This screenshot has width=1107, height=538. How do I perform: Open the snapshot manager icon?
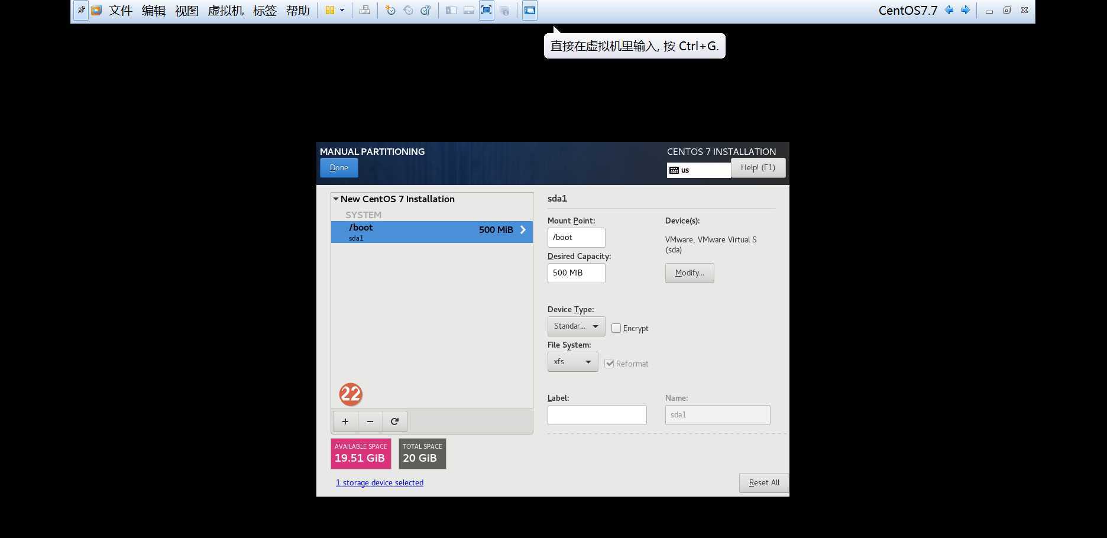(x=426, y=10)
